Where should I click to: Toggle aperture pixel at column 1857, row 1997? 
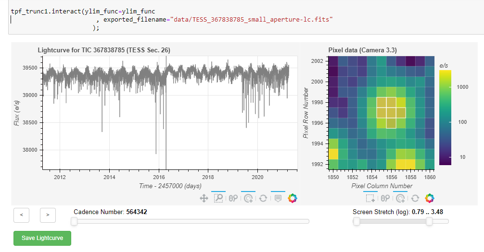[401, 112]
